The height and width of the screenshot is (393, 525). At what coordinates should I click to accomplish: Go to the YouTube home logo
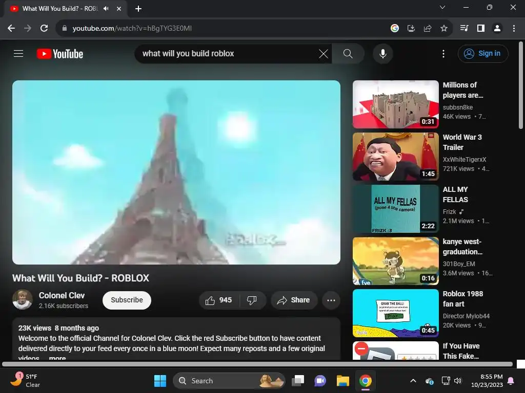[x=60, y=54]
